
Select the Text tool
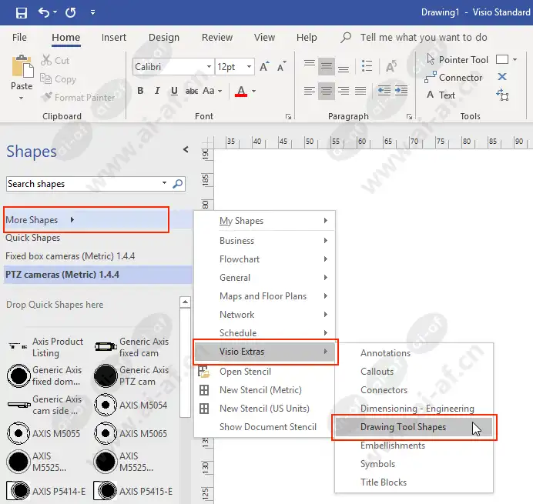(x=441, y=95)
